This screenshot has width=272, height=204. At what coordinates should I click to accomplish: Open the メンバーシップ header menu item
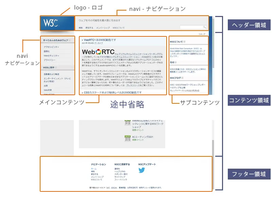103,28
